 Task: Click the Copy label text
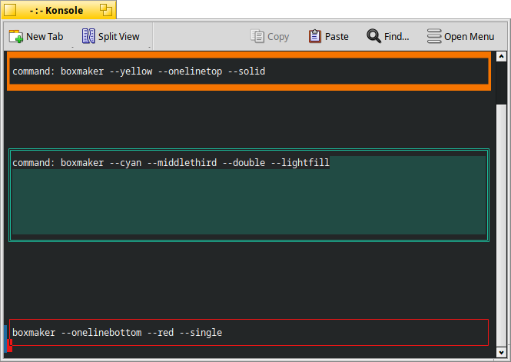[278, 37]
